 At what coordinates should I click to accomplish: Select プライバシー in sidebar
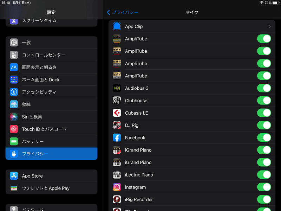pos(51,154)
